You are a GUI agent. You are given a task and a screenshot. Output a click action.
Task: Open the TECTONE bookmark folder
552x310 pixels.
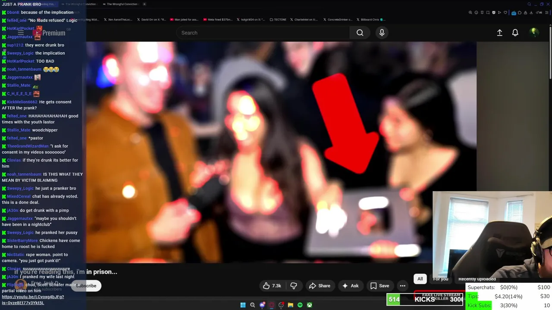coord(278,19)
